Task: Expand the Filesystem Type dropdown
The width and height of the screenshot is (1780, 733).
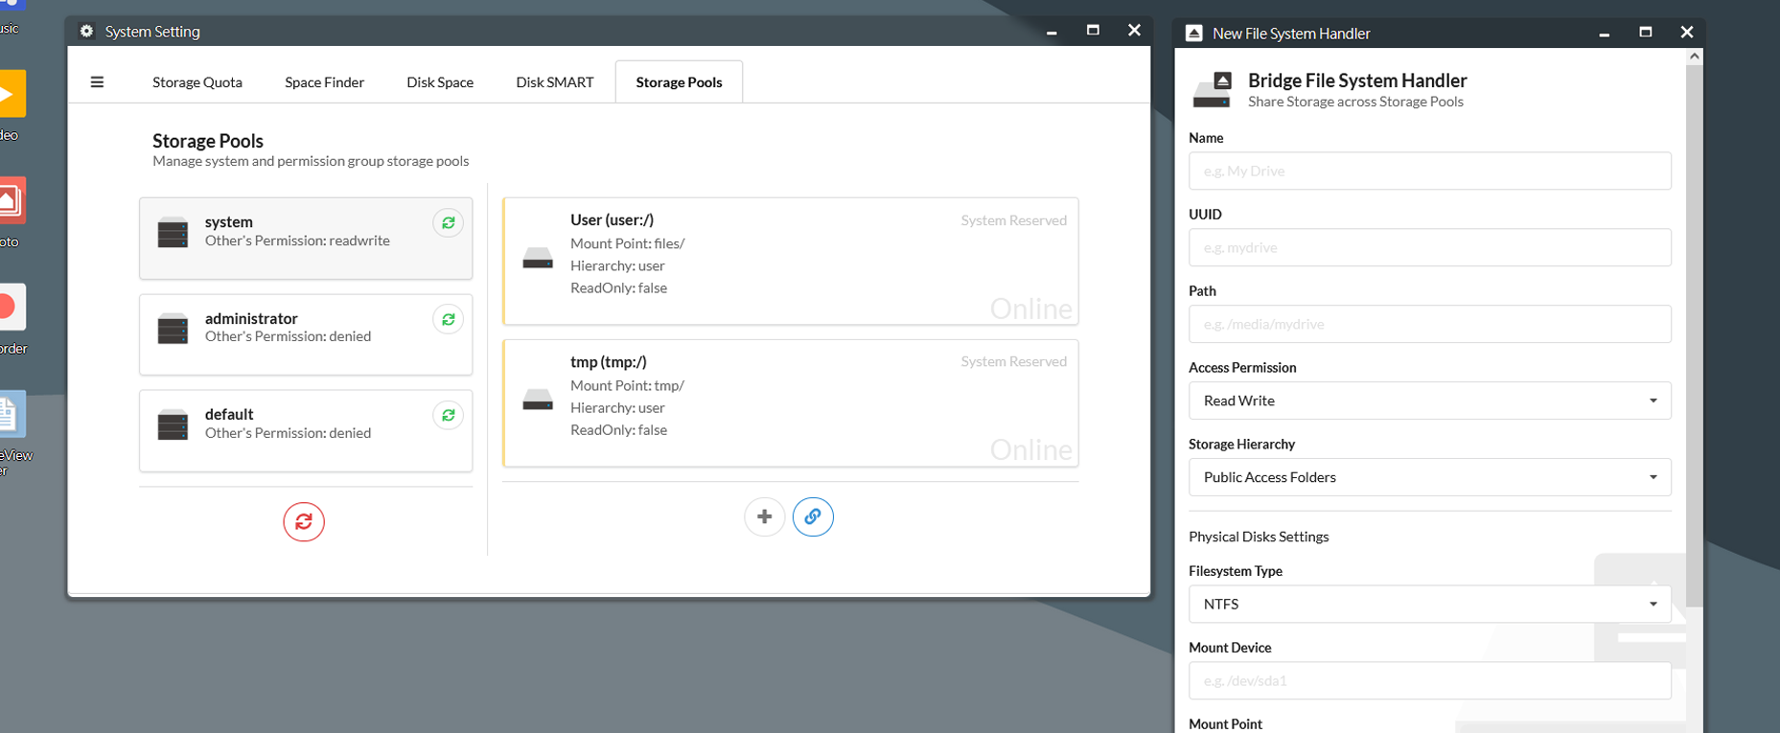Action: 1429,605
